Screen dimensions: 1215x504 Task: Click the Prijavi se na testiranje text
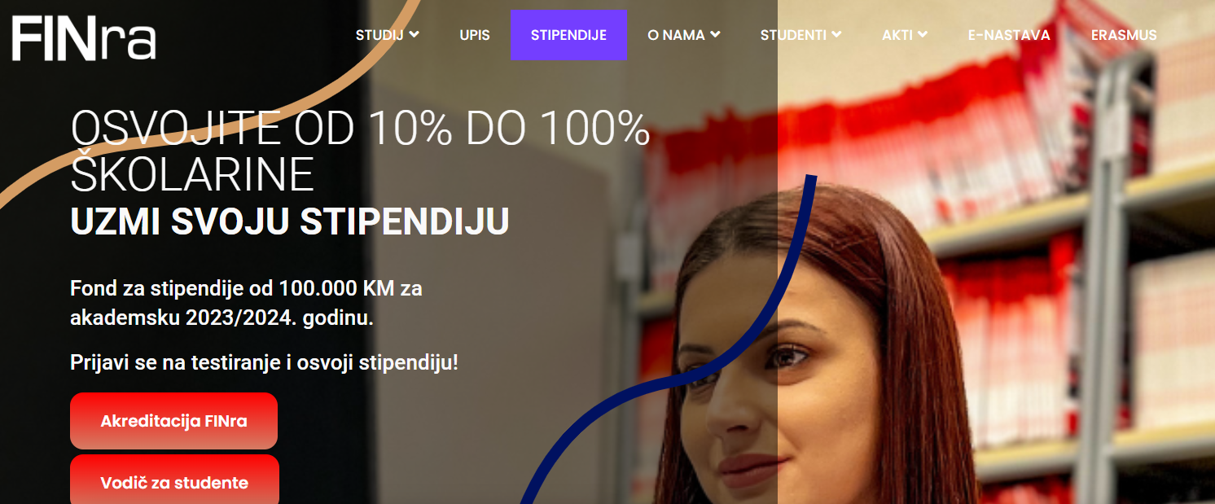(x=265, y=362)
